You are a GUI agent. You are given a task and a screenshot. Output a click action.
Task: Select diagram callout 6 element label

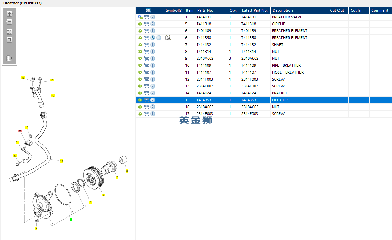[103, 195]
